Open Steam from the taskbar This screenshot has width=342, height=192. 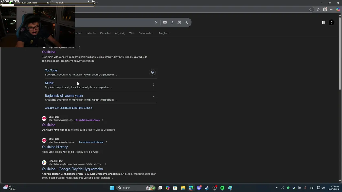click(207, 188)
